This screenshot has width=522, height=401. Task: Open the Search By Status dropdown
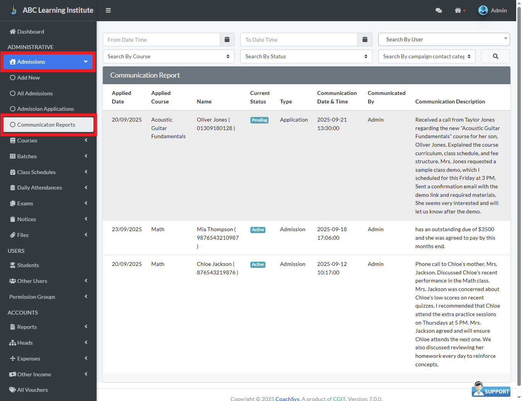(x=306, y=56)
